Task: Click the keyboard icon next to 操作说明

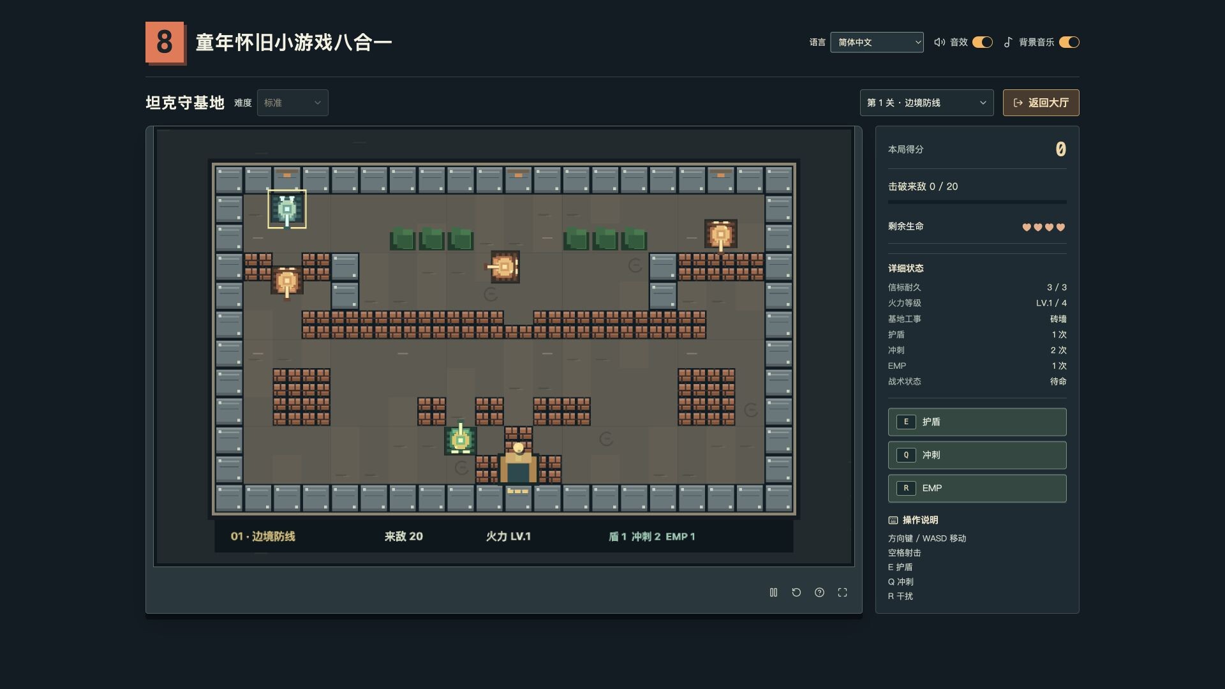Action: (x=893, y=520)
